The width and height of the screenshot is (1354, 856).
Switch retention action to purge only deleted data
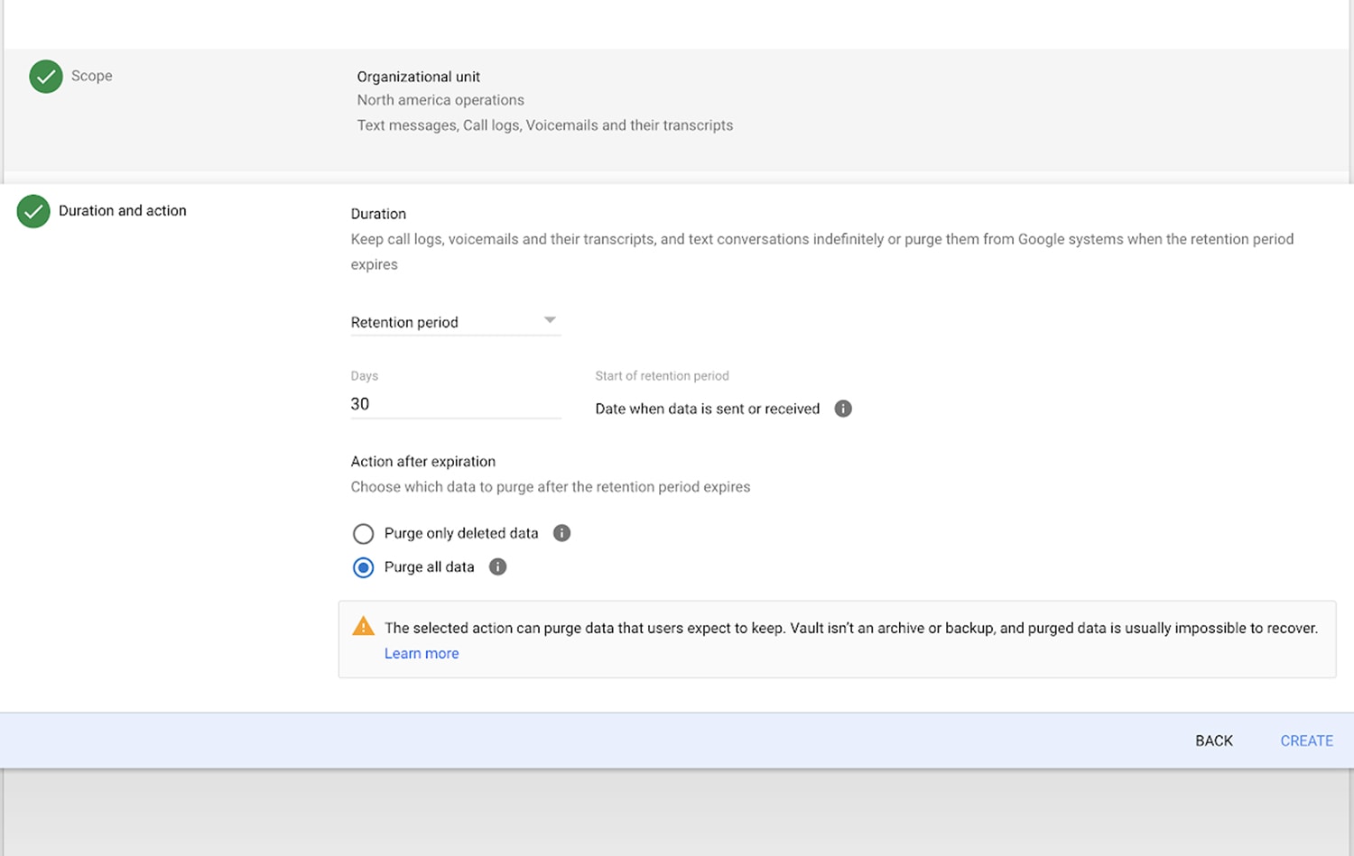(x=363, y=533)
